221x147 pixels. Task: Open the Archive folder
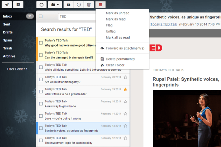pyautogui.click(x=9, y=56)
